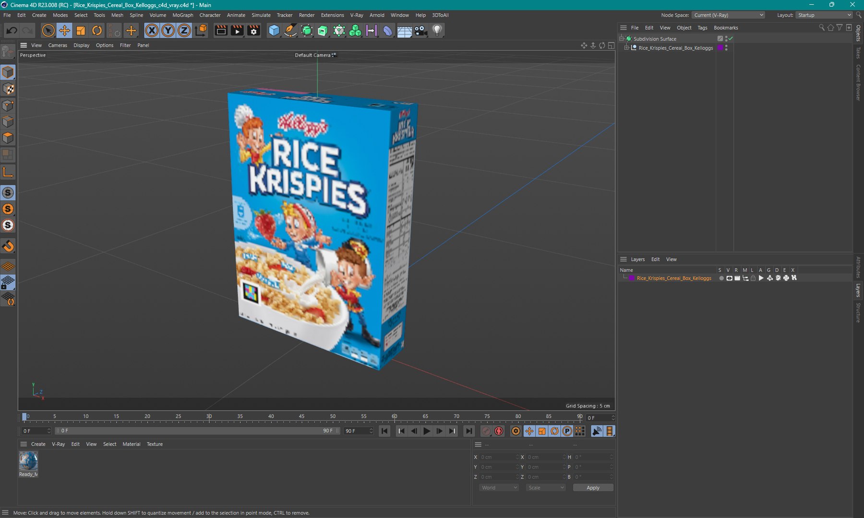This screenshot has height=518, width=864.
Task: Add a Cube primitive object
Action: 274,31
